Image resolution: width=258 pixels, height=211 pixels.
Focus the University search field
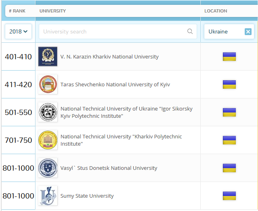pos(118,31)
